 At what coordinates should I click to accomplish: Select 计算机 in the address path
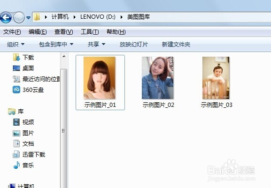click(x=60, y=17)
